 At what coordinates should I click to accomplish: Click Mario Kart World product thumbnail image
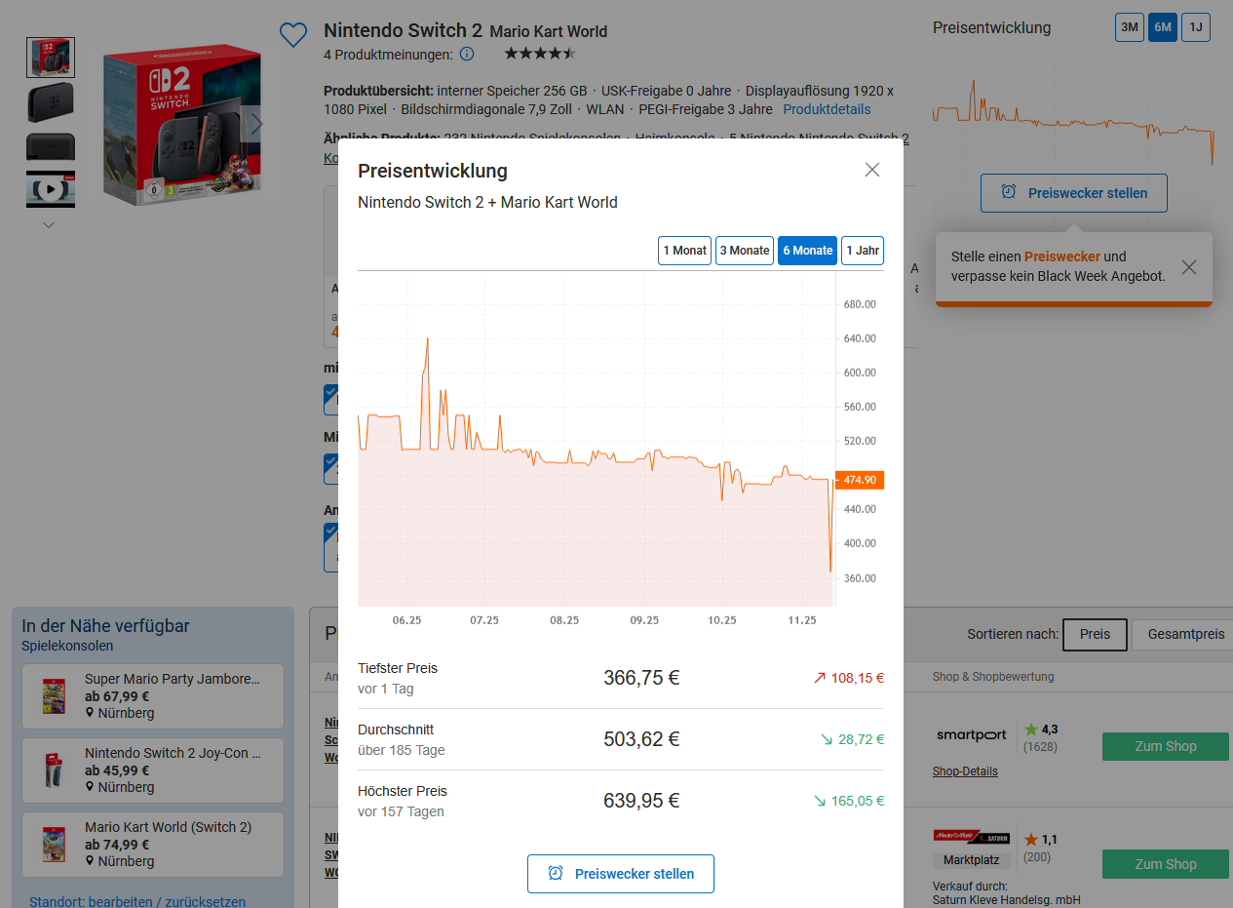[x=54, y=845]
